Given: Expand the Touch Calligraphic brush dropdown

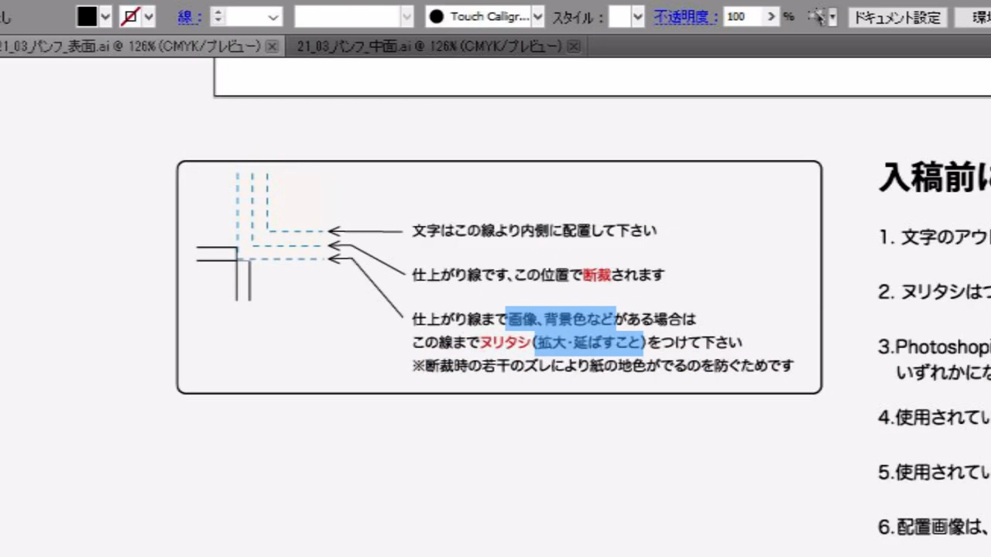Looking at the screenshot, I should (x=538, y=16).
